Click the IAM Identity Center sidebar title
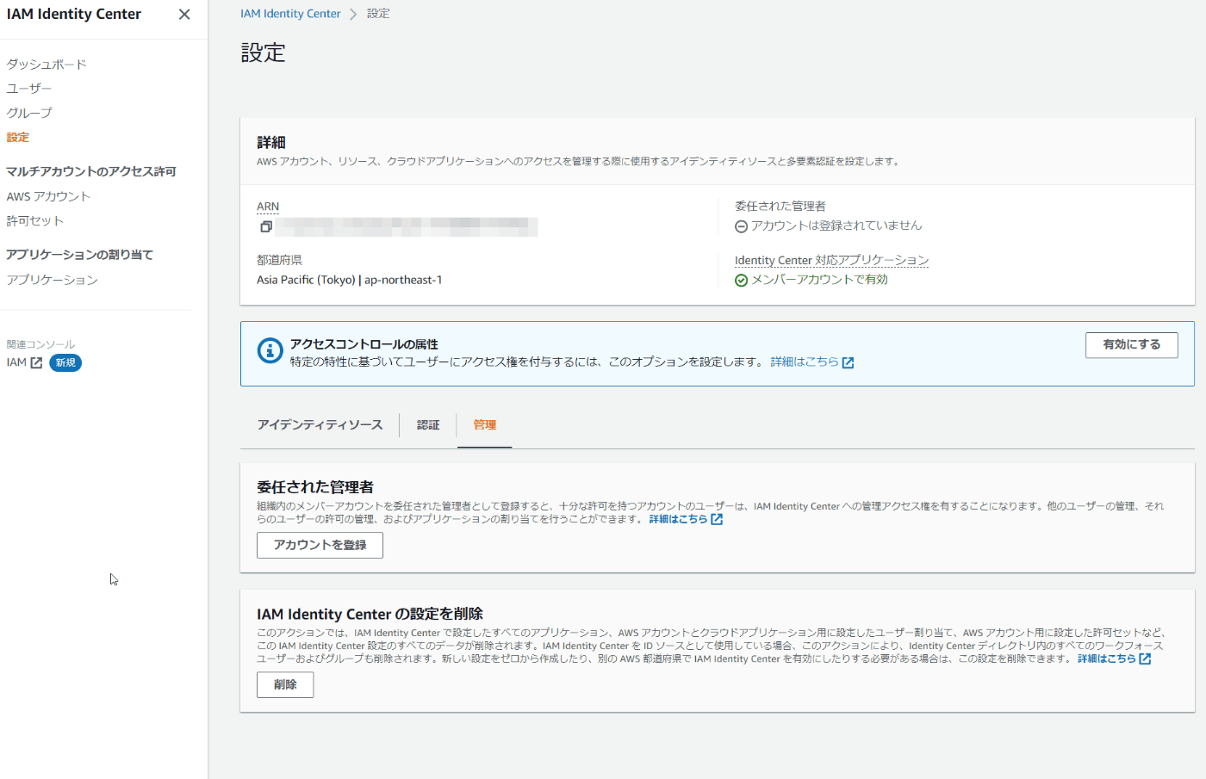This screenshot has height=779, width=1206. (x=74, y=14)
